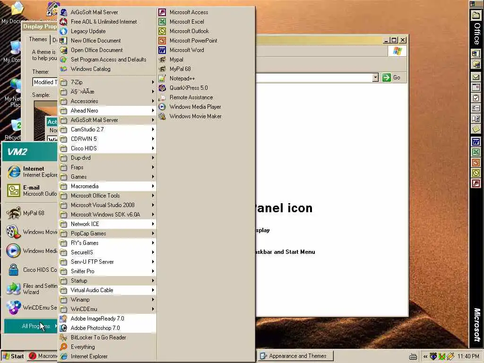The image size is (484, 363).
Task: Open the Internet Explorer pinned start item
Action: (31, 172)
